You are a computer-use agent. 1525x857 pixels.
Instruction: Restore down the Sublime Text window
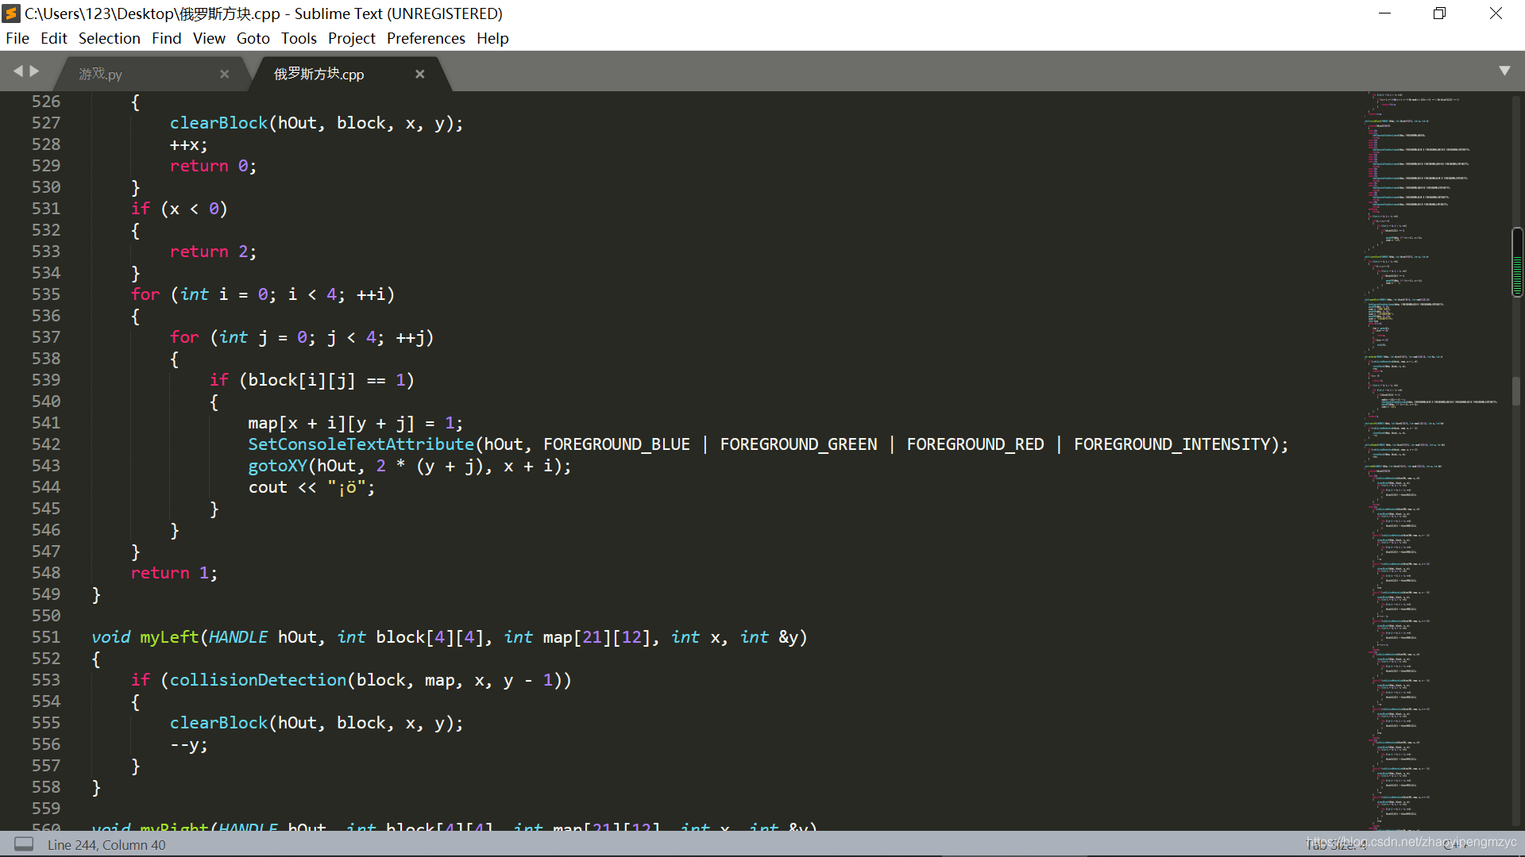[x=1439, y=13]
